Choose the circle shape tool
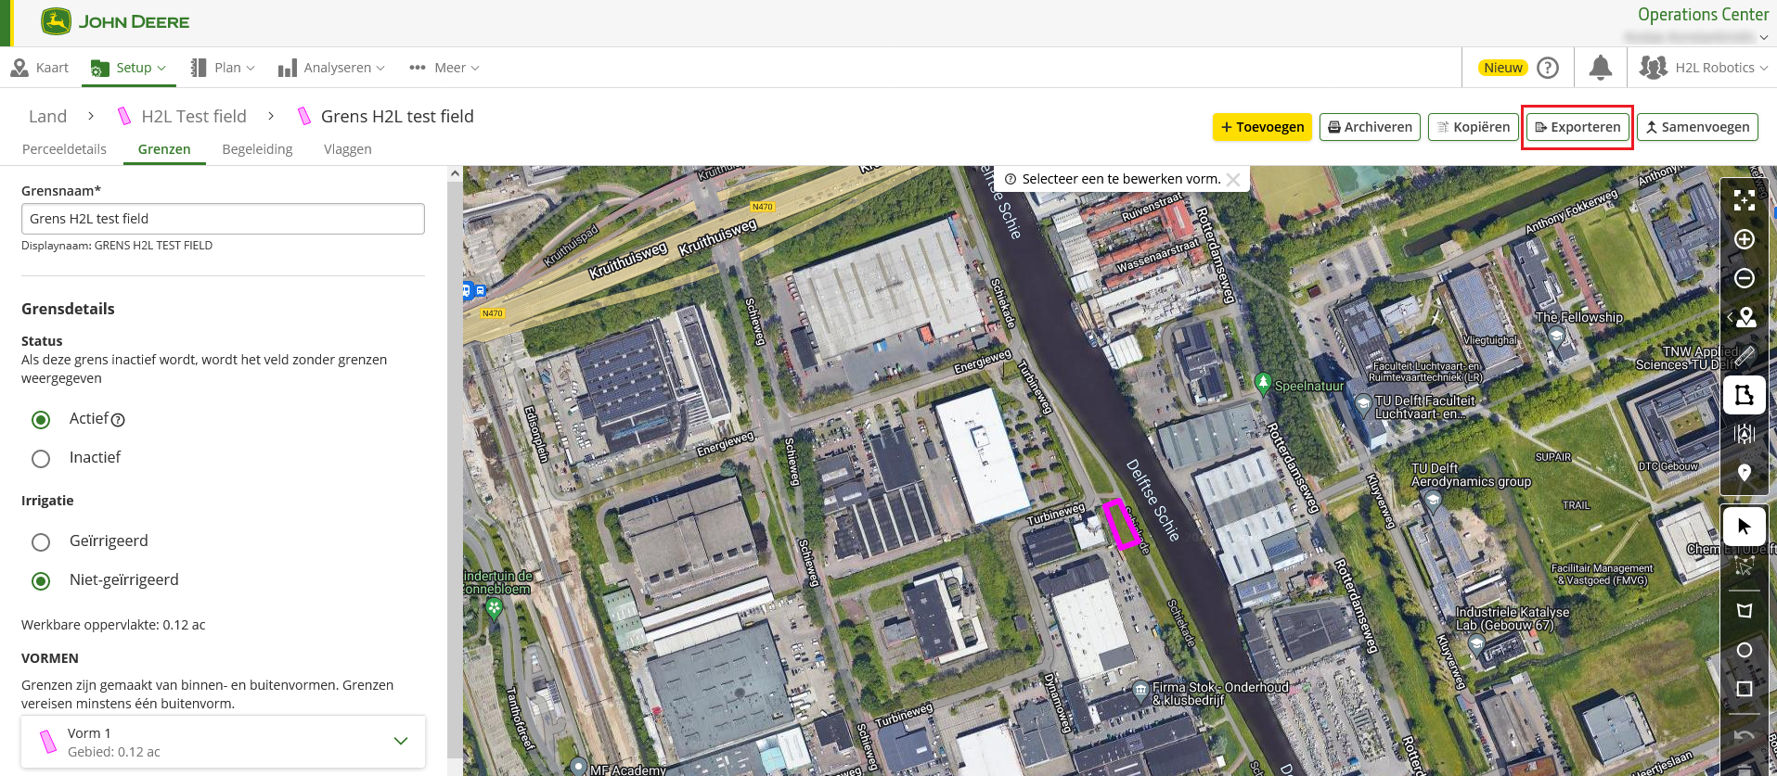This screenshot has width=1777, height=776. pyautogui.click(x=1744, y=650)
